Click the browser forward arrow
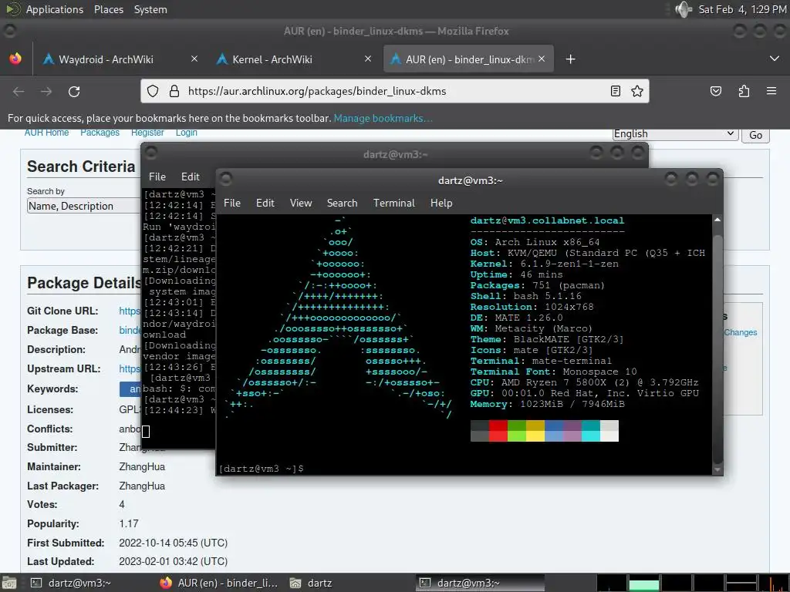Screen dimensions: 790x592 [46, 92]
